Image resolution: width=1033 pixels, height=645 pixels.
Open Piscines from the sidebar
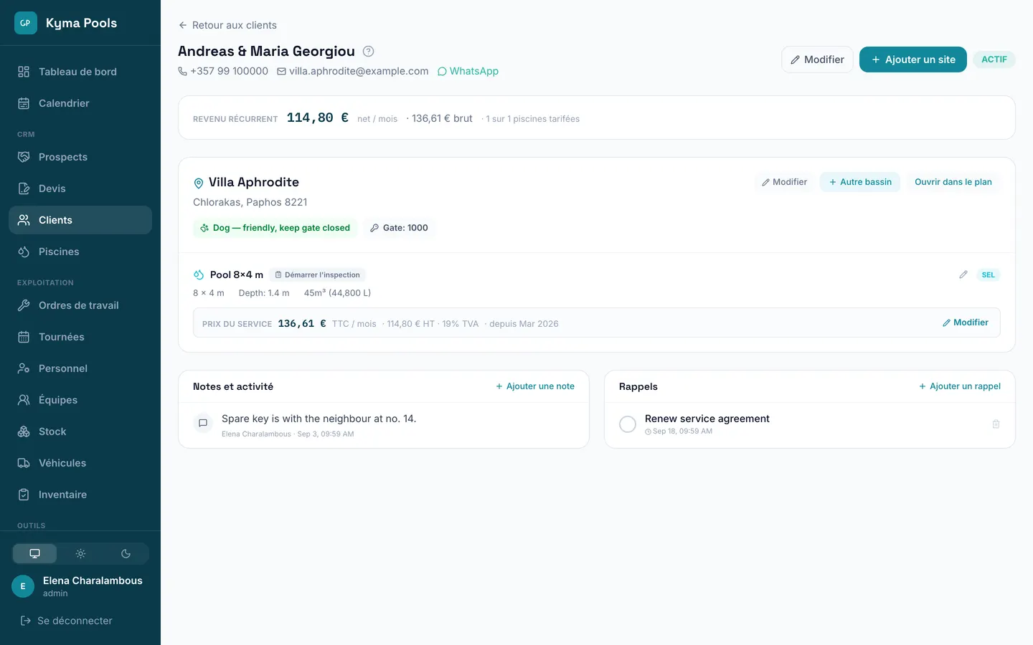[x=80, y=252]
